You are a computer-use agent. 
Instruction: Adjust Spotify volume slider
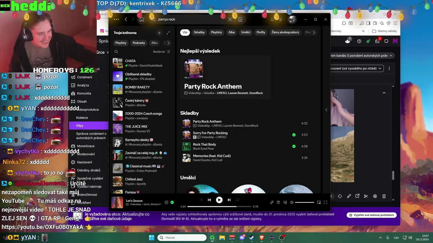click(304, 202)
